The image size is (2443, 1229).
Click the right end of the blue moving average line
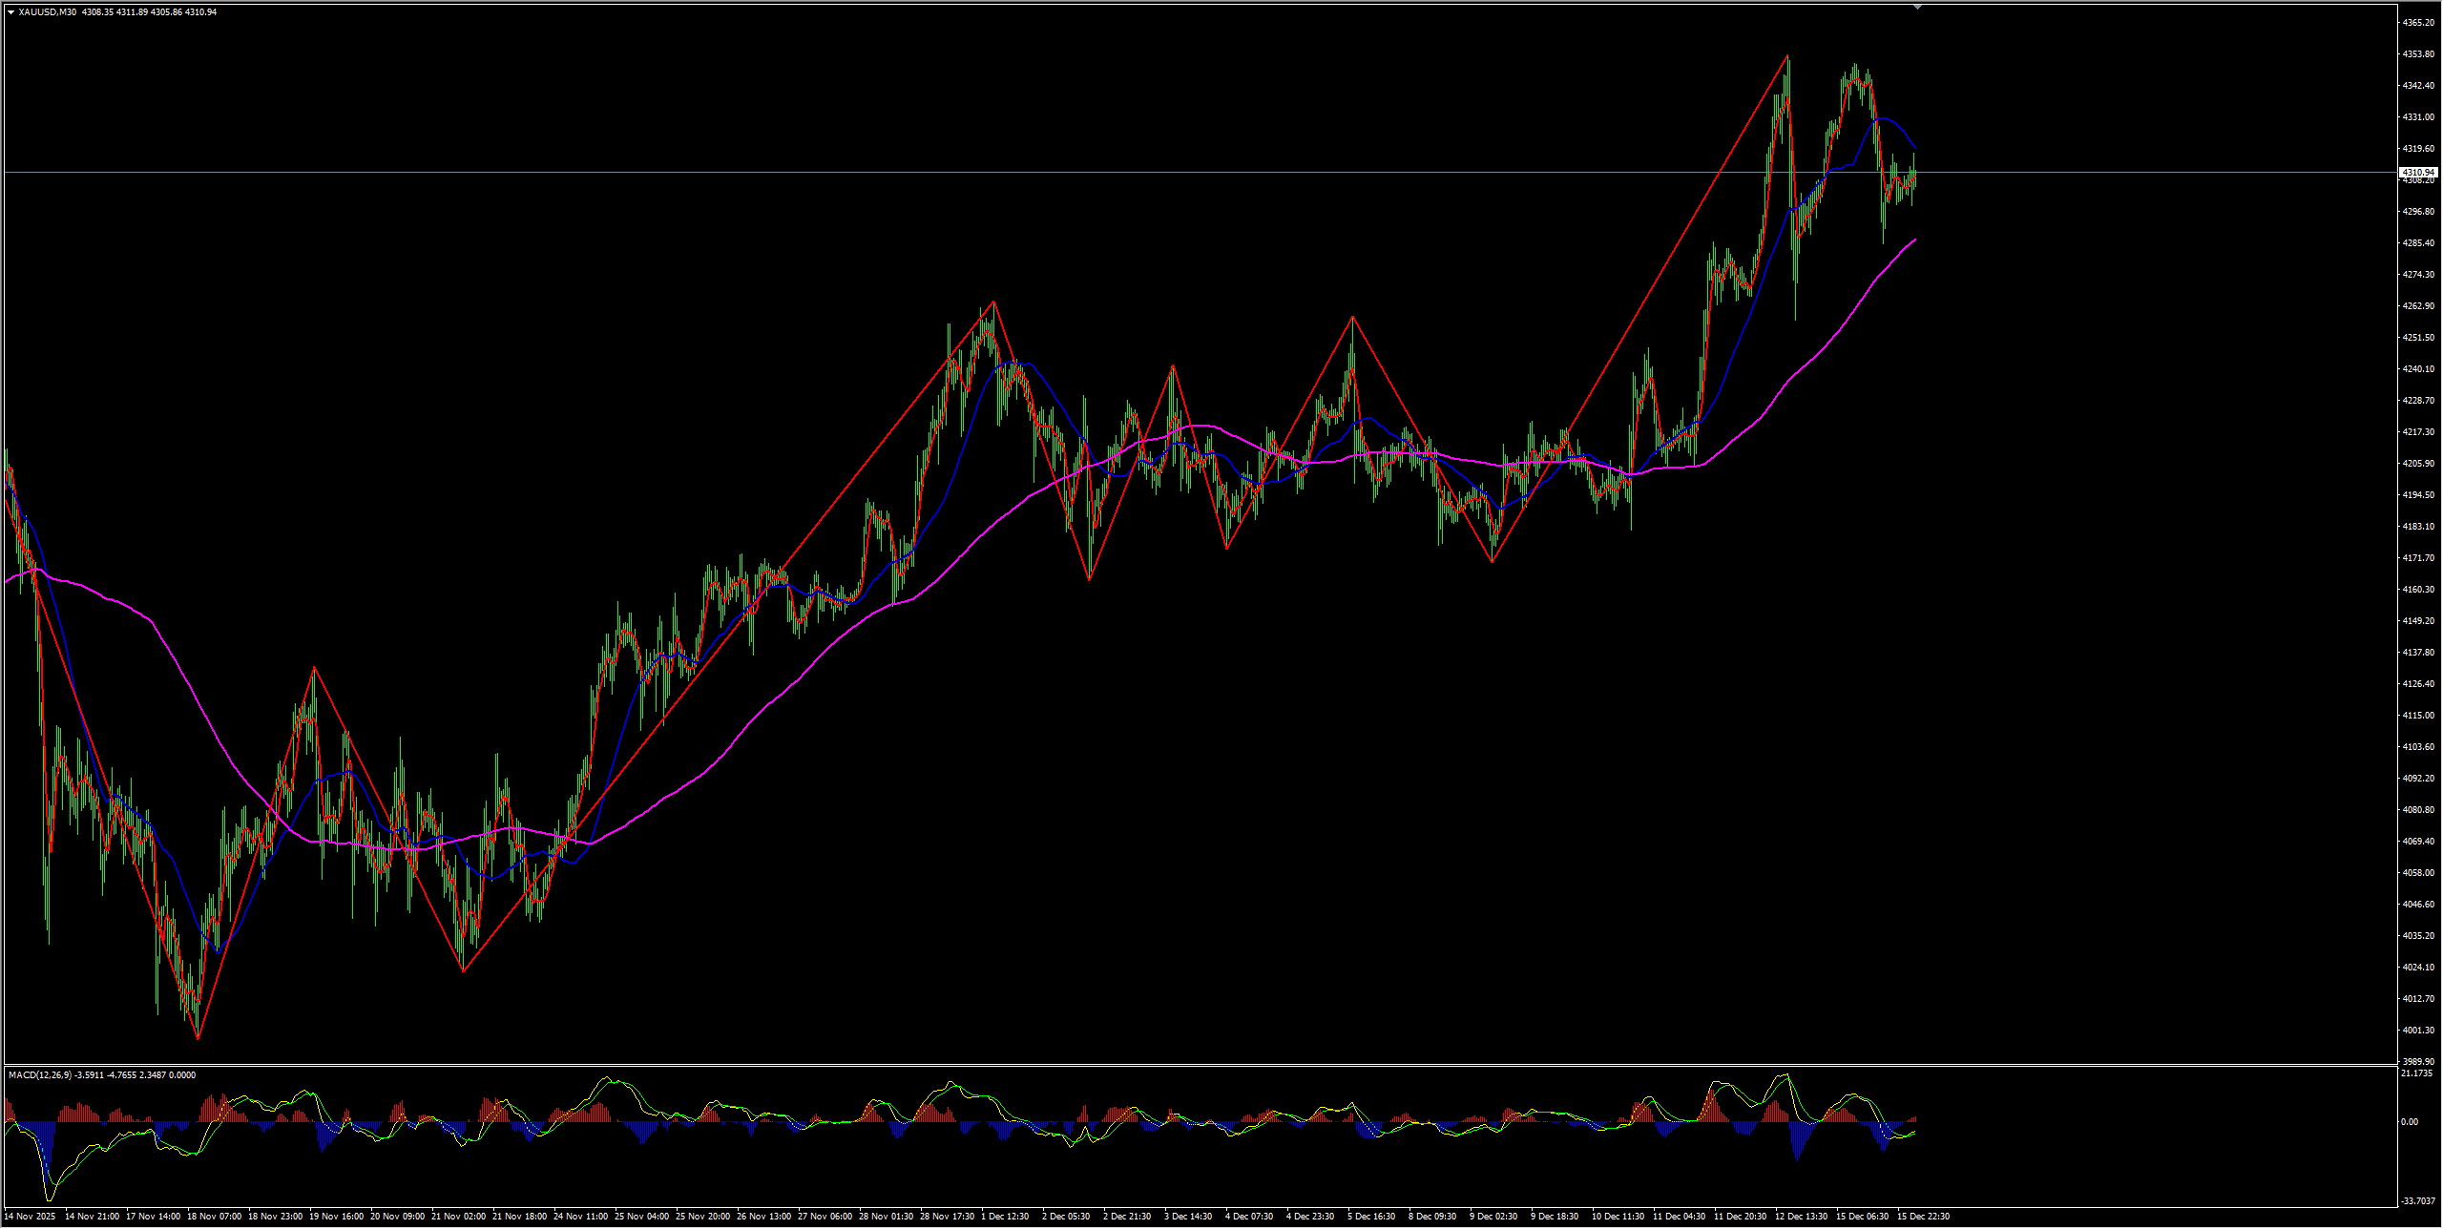pos(1914,148)
